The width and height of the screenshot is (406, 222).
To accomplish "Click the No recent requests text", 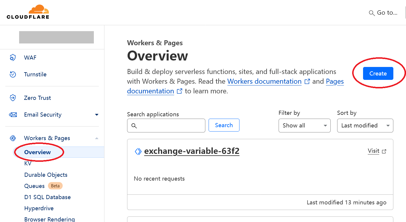I will [x=159, y=179].
